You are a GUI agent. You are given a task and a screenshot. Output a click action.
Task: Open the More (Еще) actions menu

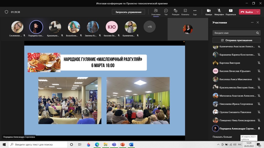[195, 12]
